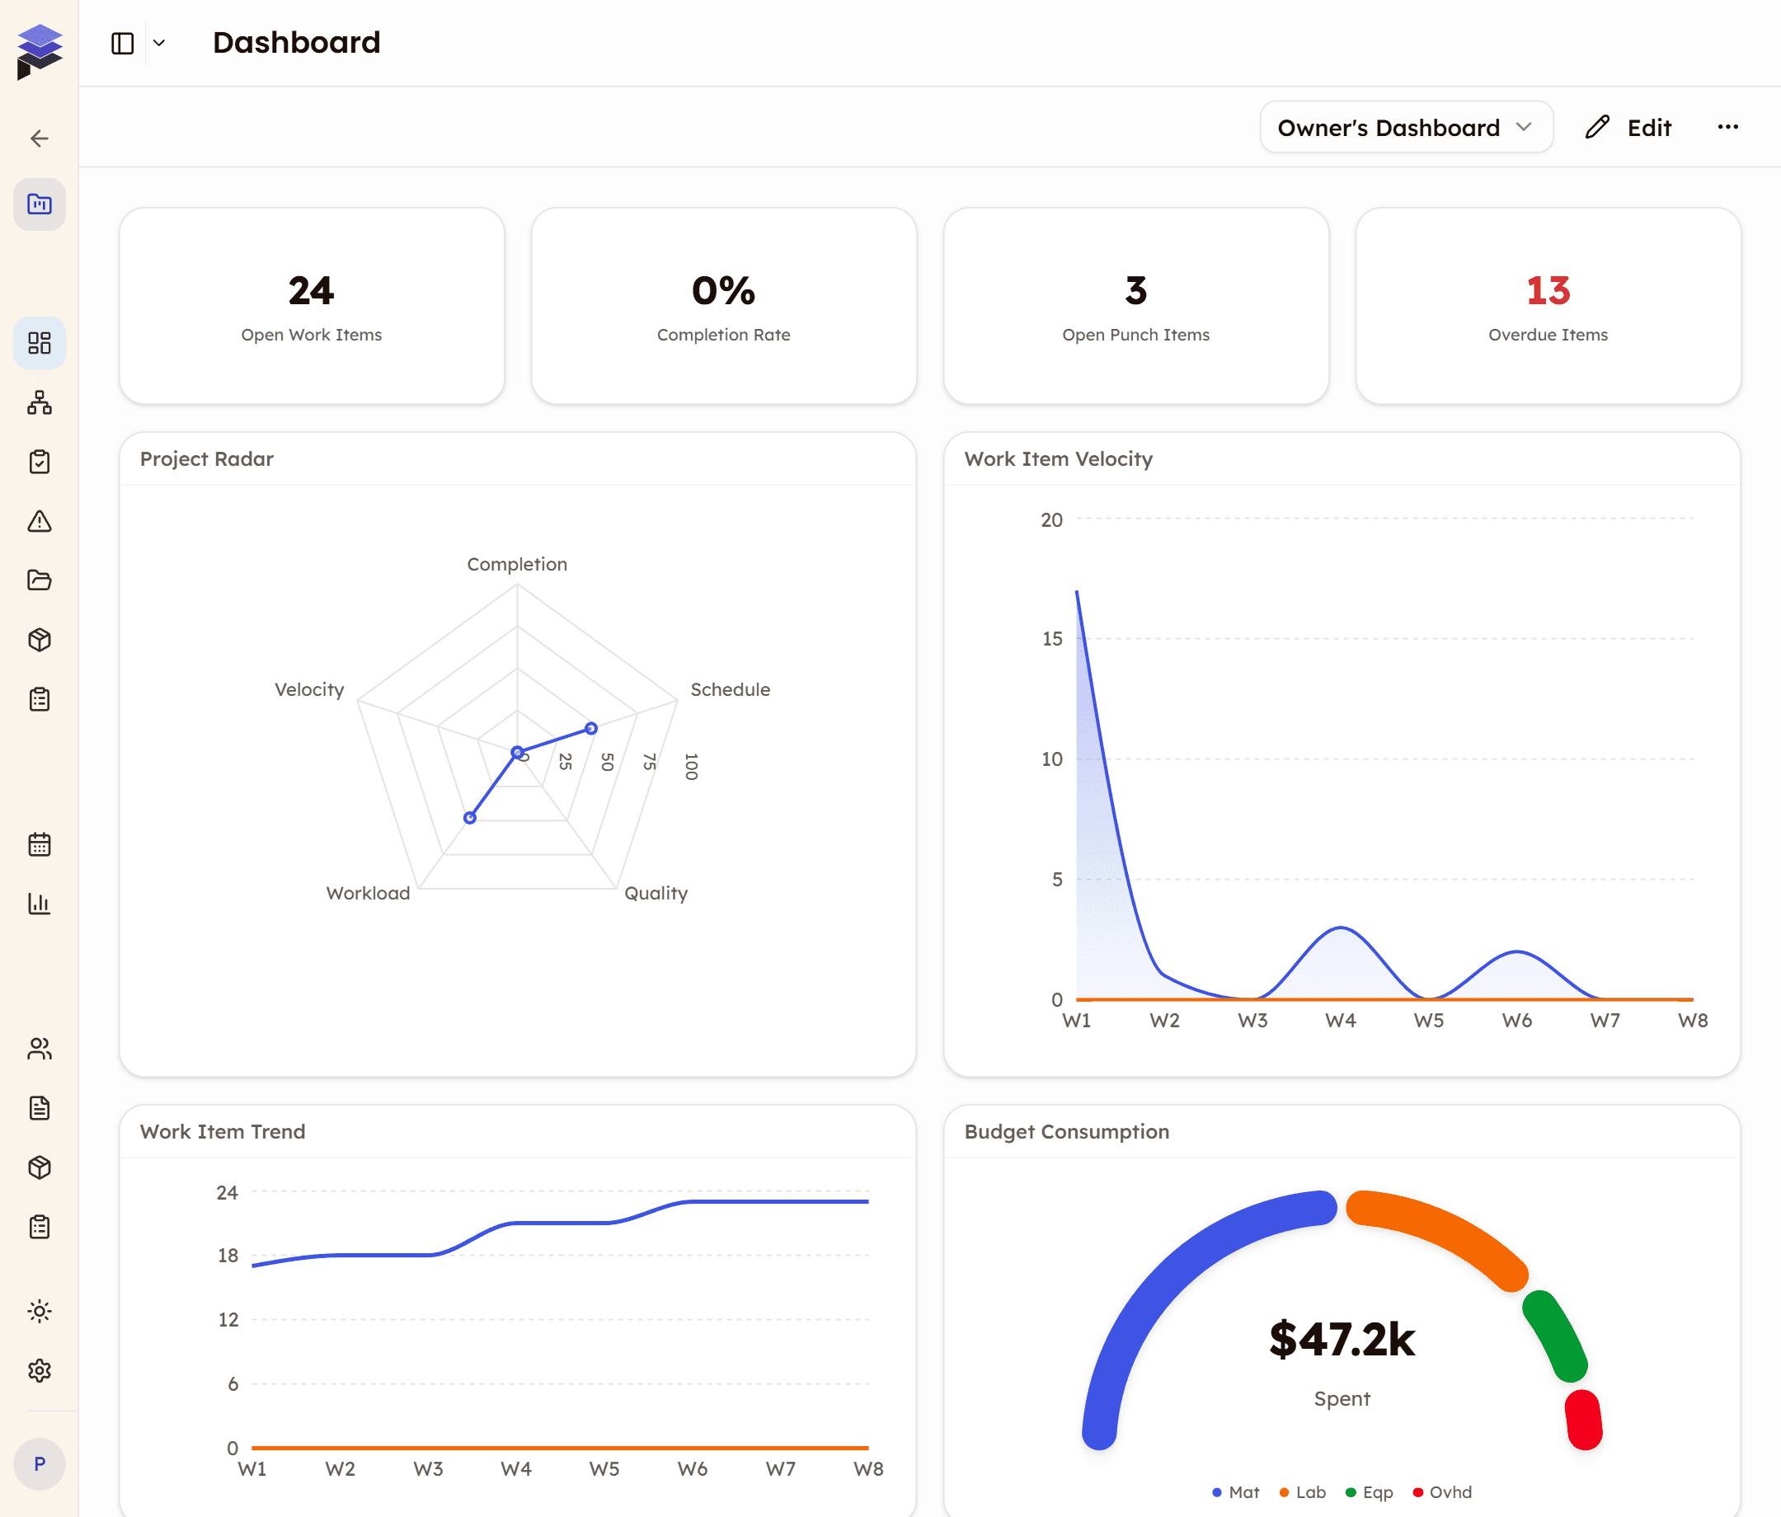Click the blue Mat legend item
This screenshot has width=1781, height=1517.
[1235, 1492]
